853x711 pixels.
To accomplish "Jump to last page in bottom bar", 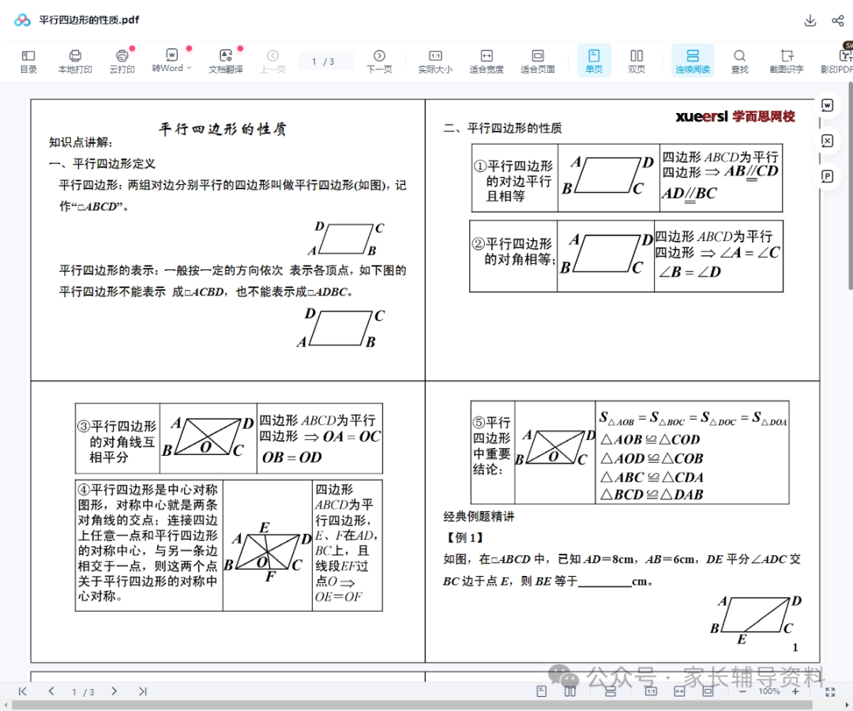I will [142, 691].
